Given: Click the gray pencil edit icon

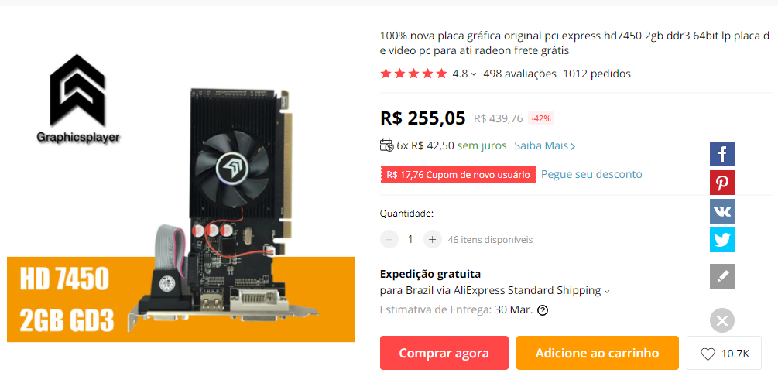Looking at the screenshot, I should pyautogui.click(x=722, y=276).
